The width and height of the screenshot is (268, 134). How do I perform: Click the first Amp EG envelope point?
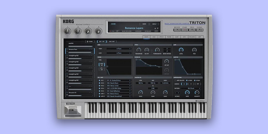175,60
